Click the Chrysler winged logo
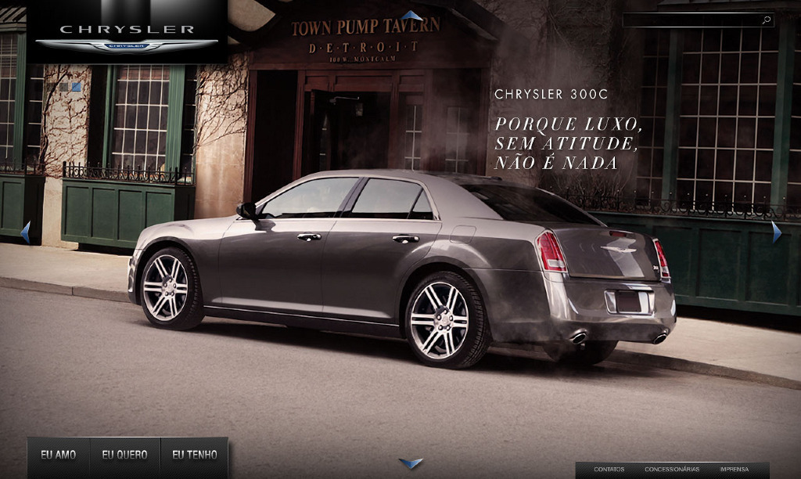Image resolution: width=801 pixels, height=479 pixels. [x=127, y=45]
